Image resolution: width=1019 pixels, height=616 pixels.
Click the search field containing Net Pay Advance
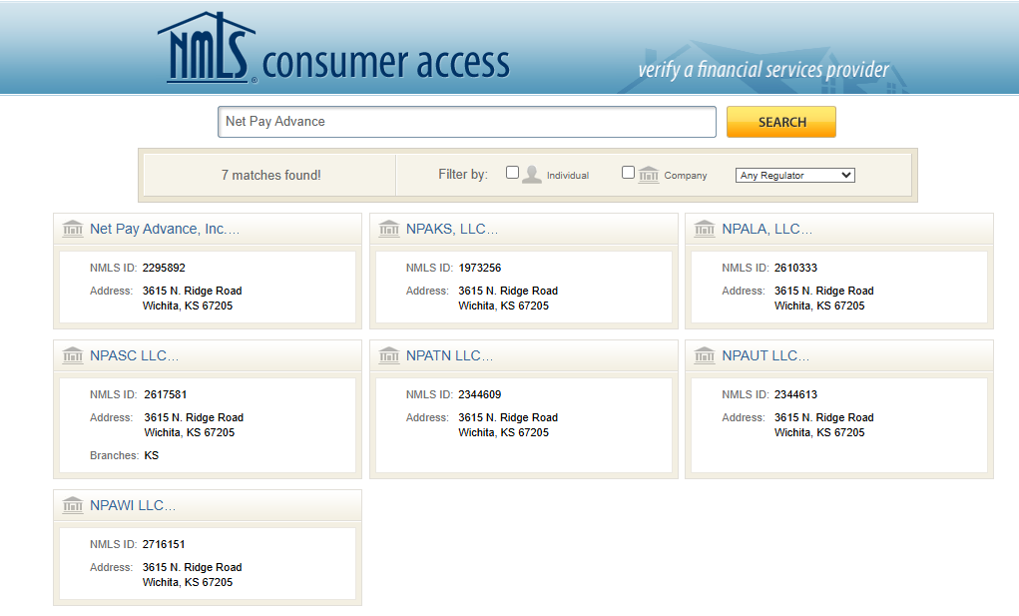coord(466,122)
